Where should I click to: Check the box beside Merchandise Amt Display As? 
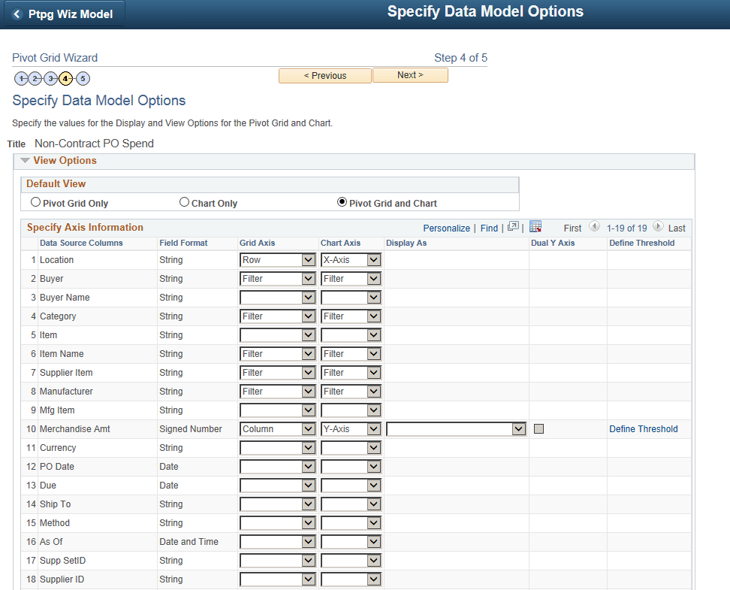tap(538, 428)
